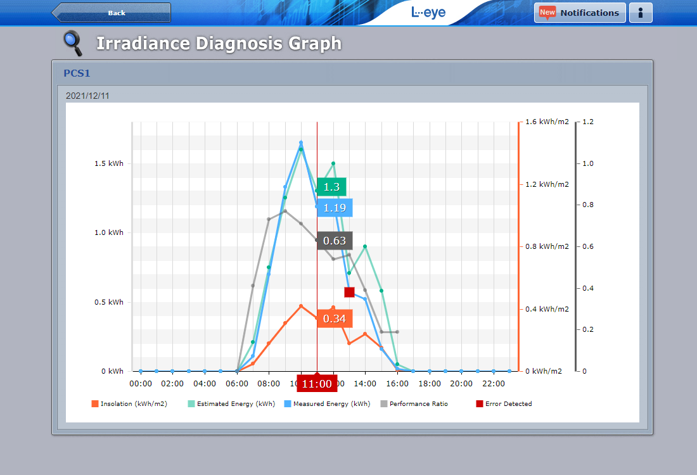Viewport: 697px width, 475px height.
Task: Click the estimated energy point at 12:00 peak
Action: (333, 163)
